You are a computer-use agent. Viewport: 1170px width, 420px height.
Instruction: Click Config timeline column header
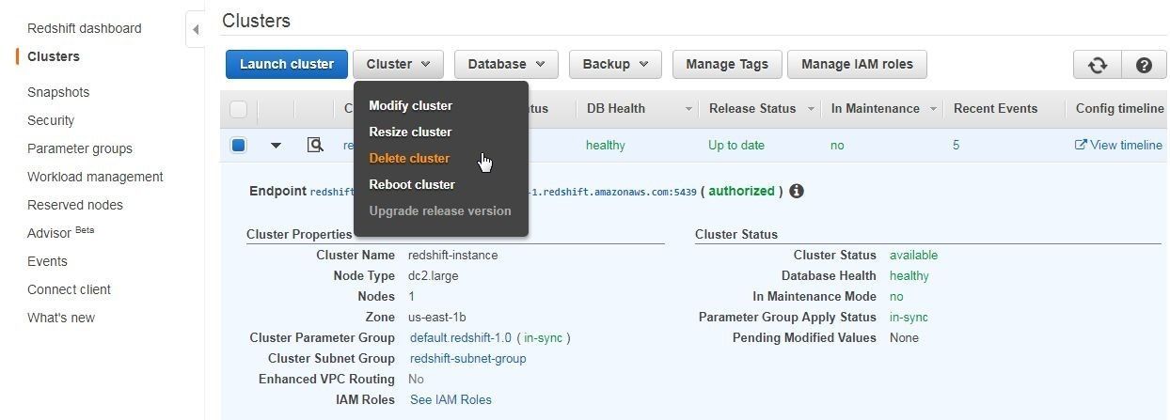[x=1120, y=108]
